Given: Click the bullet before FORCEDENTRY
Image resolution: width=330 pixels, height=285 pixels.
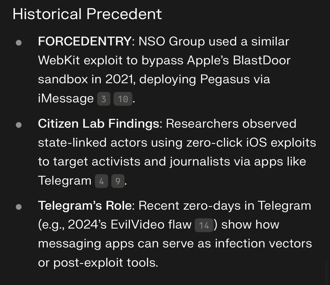Looking at the screenshot, I should click(19, 43).
